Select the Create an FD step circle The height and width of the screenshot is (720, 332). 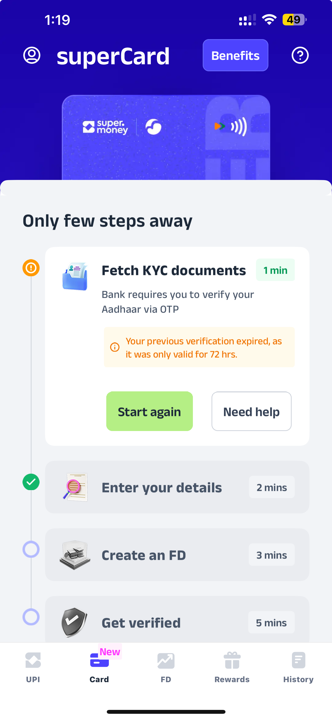coord(31,549)
